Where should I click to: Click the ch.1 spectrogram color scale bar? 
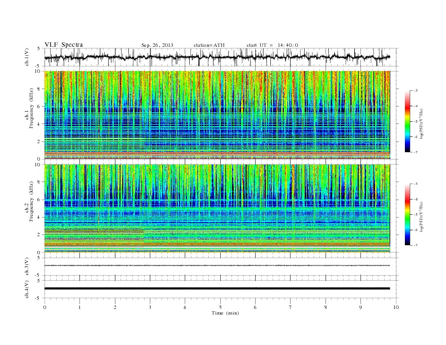point(408,121)
